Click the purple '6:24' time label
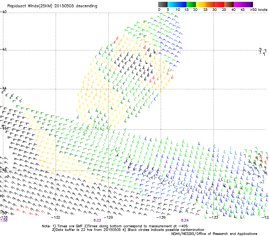This screenshot has width=269, height=236. pos(185,220)
